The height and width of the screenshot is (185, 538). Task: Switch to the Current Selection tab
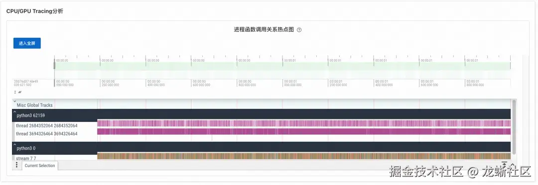coord(40,166)
